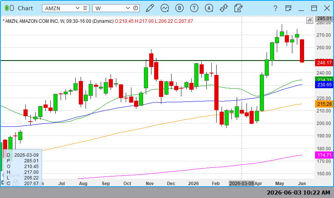Open the note edit icon
This screenshot has height=198, width=334.
pyautogui.click(x=238, y=8)
